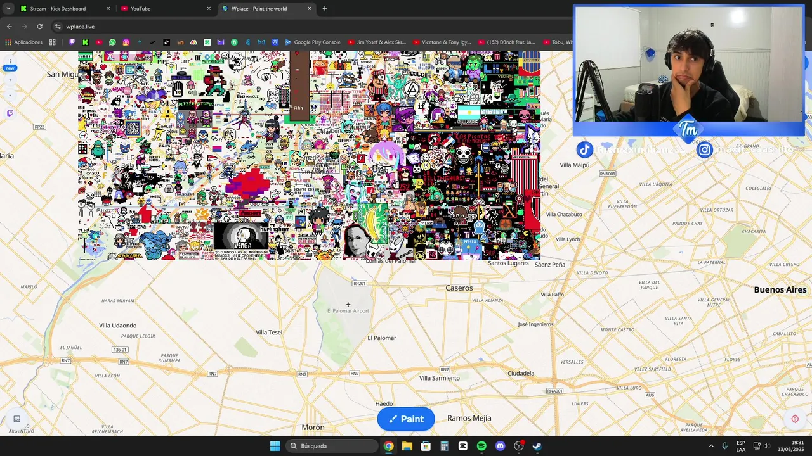Viewport: 812px width, 456px height.
Task: Click the Ramos Mejía map label
Action: [469, 418]
